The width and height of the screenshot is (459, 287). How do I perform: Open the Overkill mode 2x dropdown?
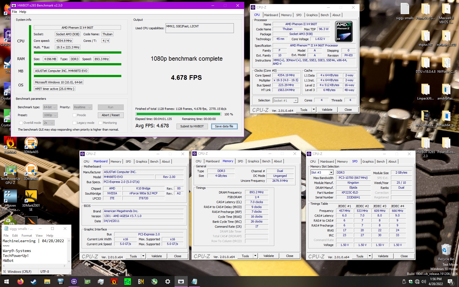[49, 123]
